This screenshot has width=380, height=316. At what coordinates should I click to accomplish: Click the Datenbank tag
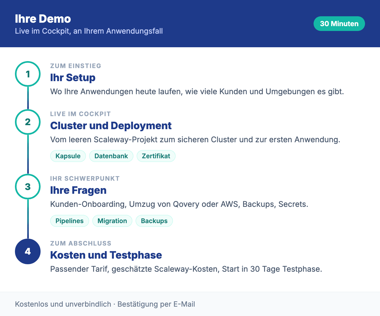111,156
